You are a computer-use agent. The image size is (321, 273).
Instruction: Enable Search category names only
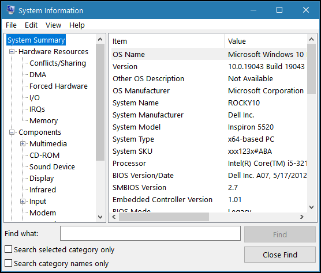[9, 263]
